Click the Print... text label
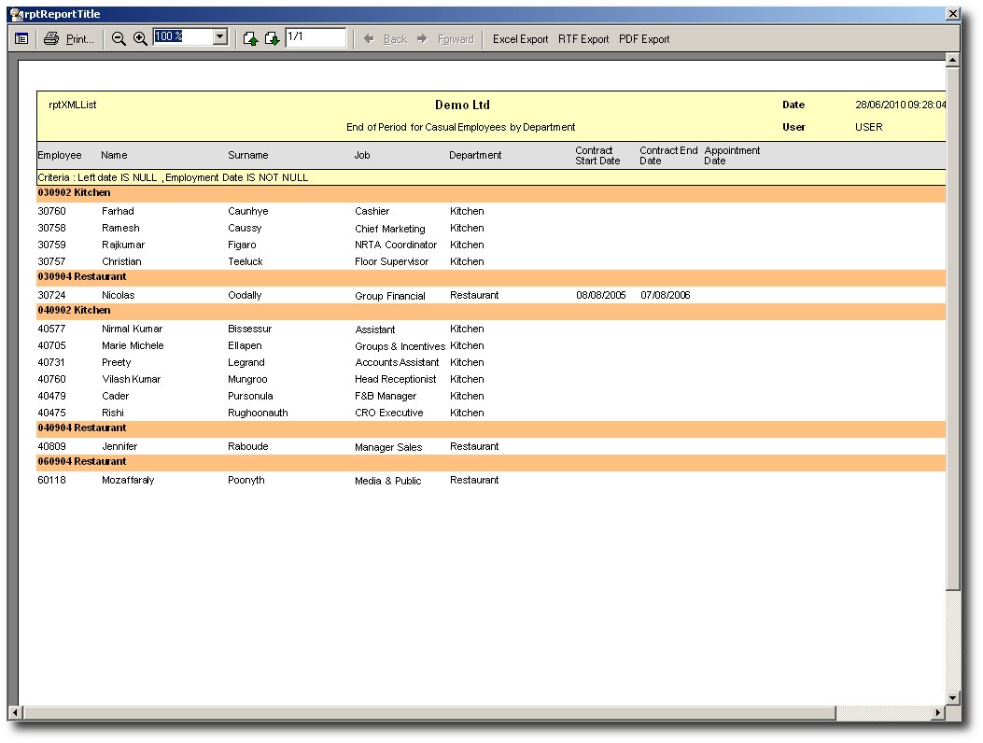Image resolution: width=983 pixels, height=743 pixels. [x=80, y=39]
